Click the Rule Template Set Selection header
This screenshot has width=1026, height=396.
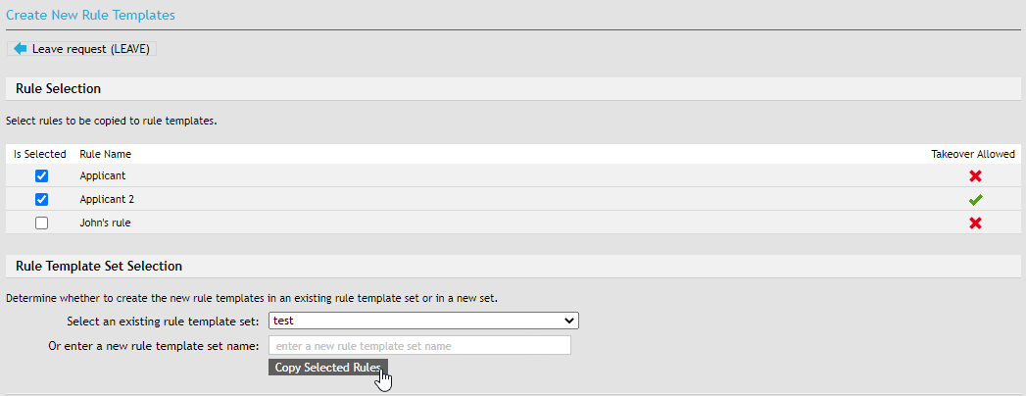99,267
